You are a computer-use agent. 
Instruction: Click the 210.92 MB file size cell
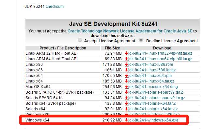pyautogui.click(x=112, y=120)
